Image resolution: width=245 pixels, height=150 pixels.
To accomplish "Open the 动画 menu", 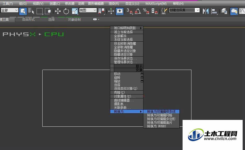I will coord(81,3).
